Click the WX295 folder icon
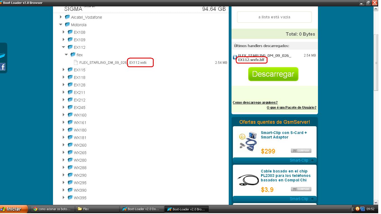Image resolution: width=381 pixels, height=214 pixels. 70,183
